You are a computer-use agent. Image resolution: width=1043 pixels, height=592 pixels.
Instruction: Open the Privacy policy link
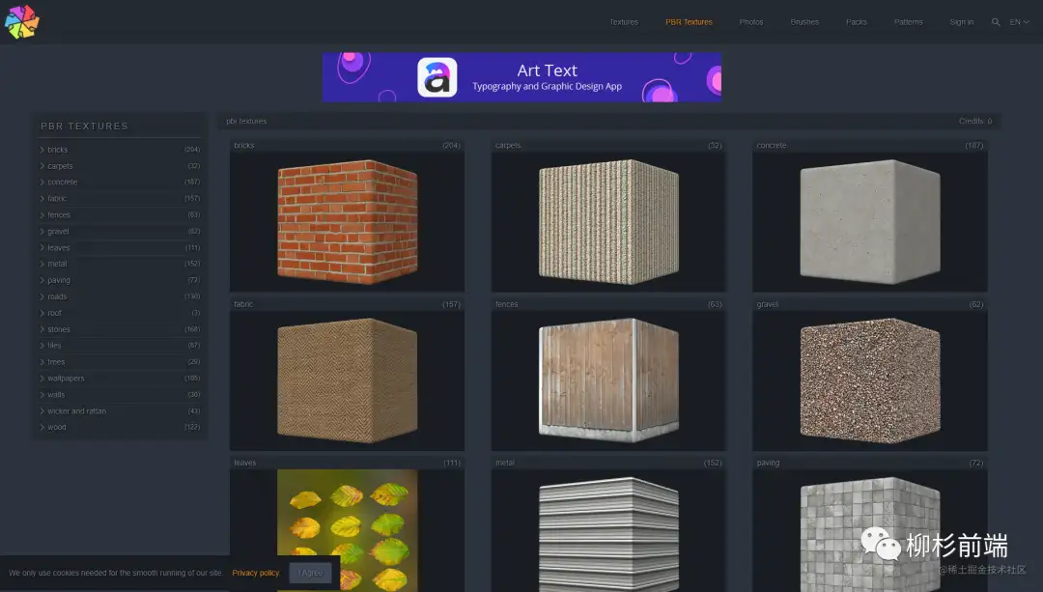(256, 573)
